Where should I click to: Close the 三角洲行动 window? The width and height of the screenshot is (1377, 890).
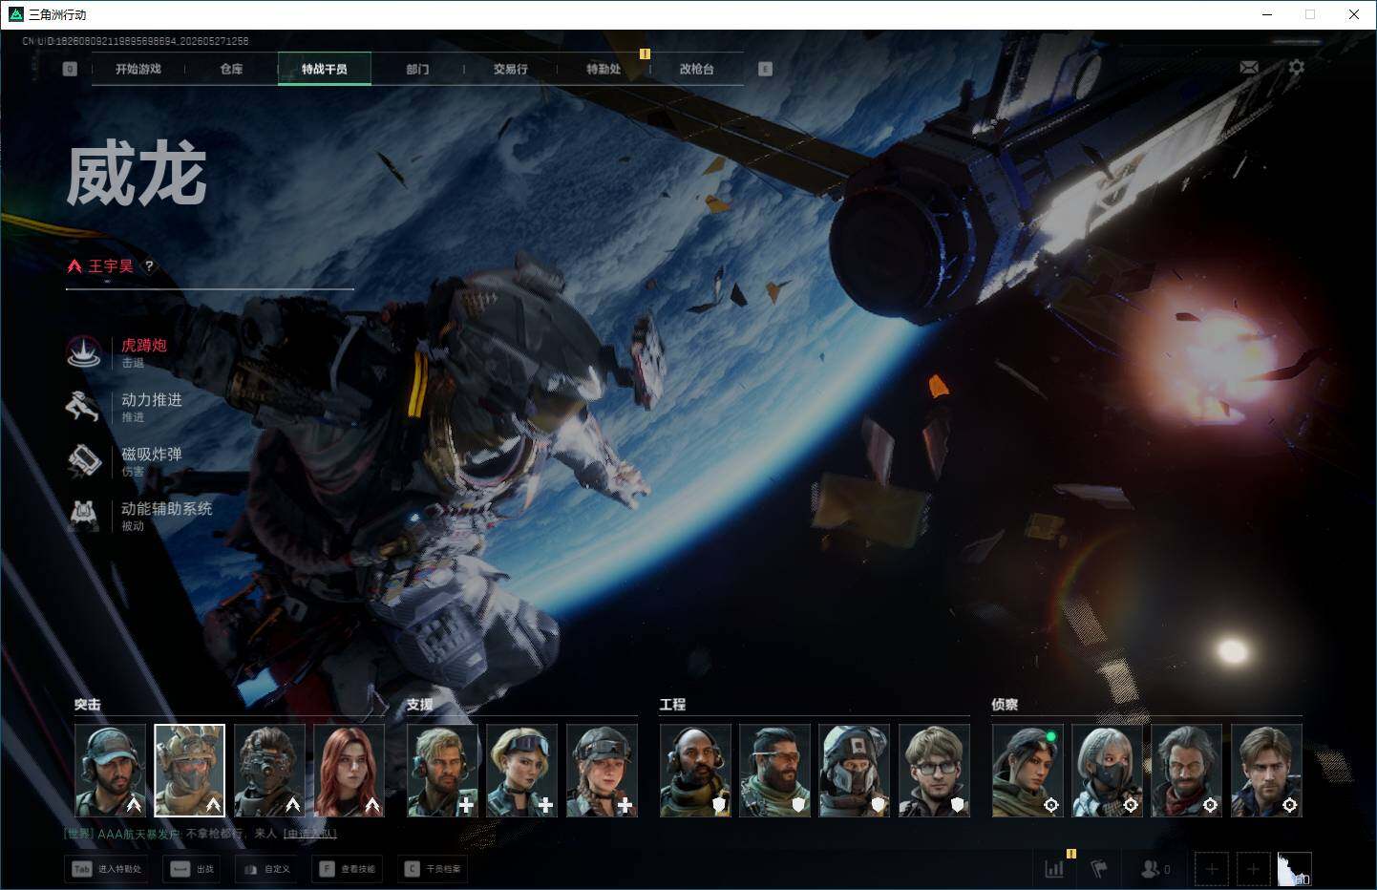(x=1354, y=14)
